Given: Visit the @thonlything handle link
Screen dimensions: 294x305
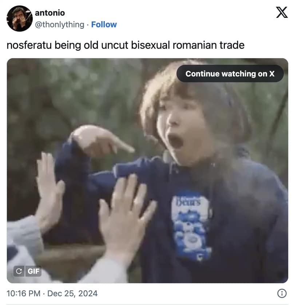Looking at the screenshot, I should click(60, 24).
